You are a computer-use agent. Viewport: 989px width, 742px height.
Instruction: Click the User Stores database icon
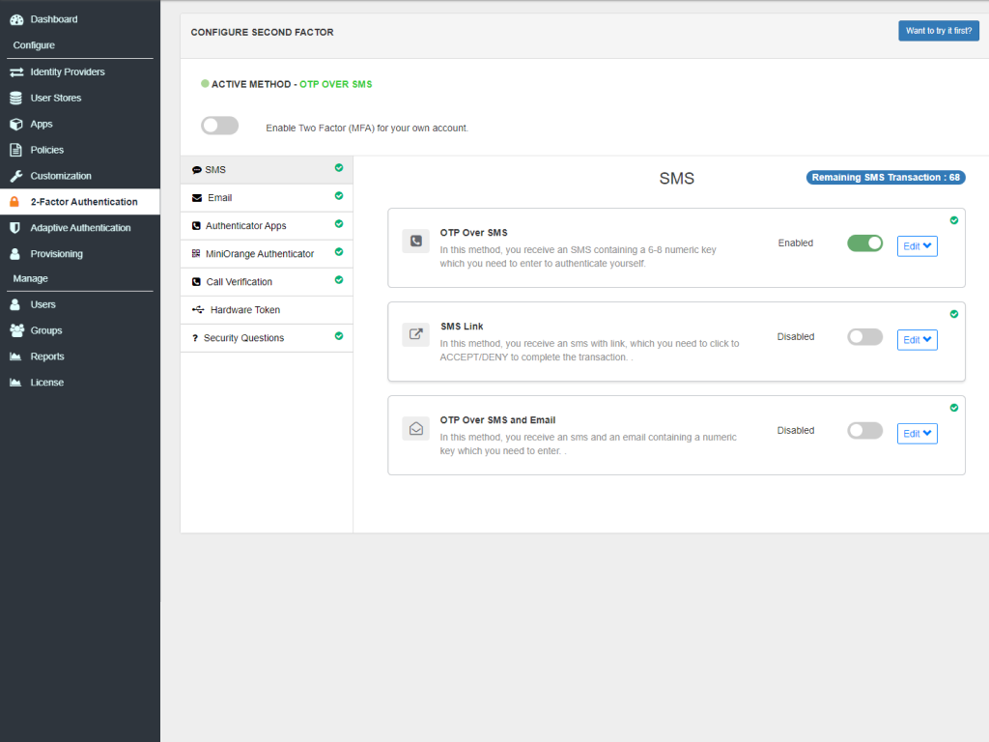tap(15, 99)
